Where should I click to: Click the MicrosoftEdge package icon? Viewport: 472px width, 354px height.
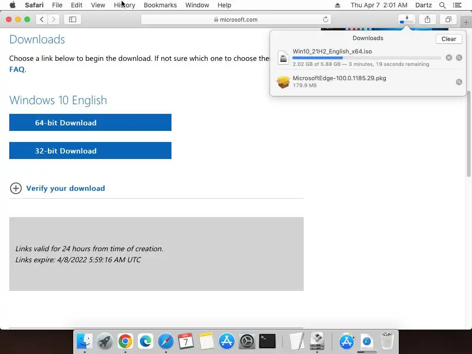[x=283, y=82]
